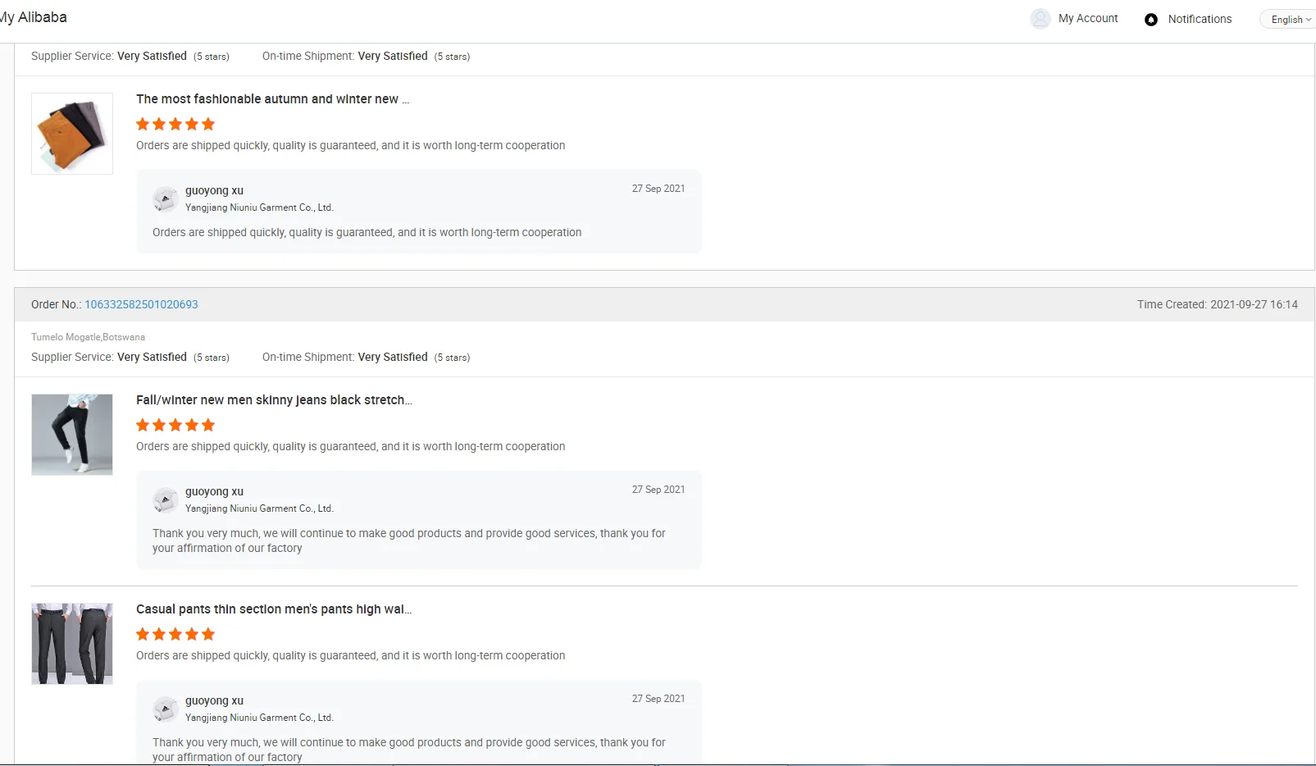Viewport: 1316px width, 766px height.
Task: Open order number 106332582501020693
Action: click(141, 304)
